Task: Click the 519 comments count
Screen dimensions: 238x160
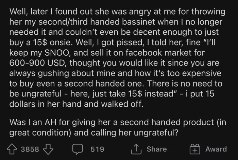Action: click(97, 149)
